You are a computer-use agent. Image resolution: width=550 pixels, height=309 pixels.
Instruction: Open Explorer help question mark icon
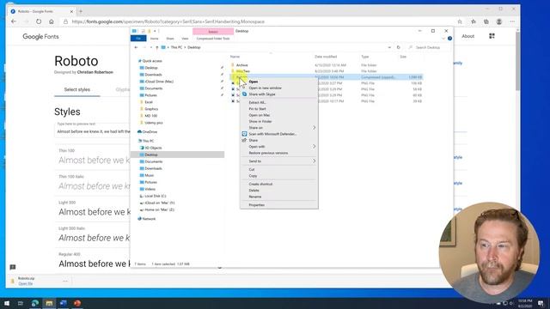point(449,39)
